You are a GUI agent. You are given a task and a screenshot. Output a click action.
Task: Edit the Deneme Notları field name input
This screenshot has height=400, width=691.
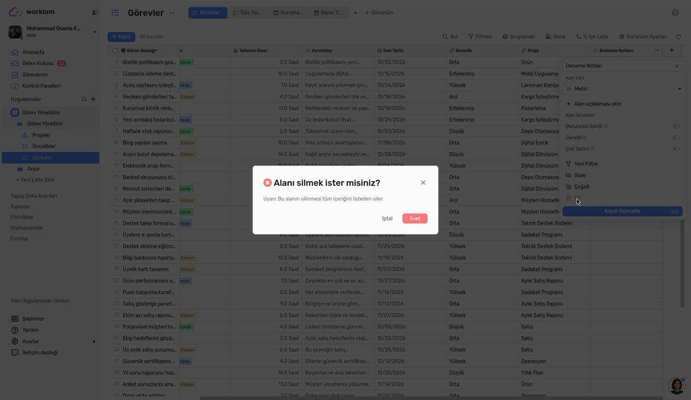(617, 66)
